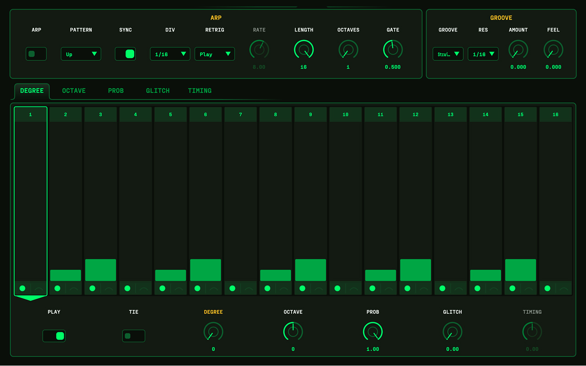Expand the GROOVE type dropdown

(x=448, y=54)
